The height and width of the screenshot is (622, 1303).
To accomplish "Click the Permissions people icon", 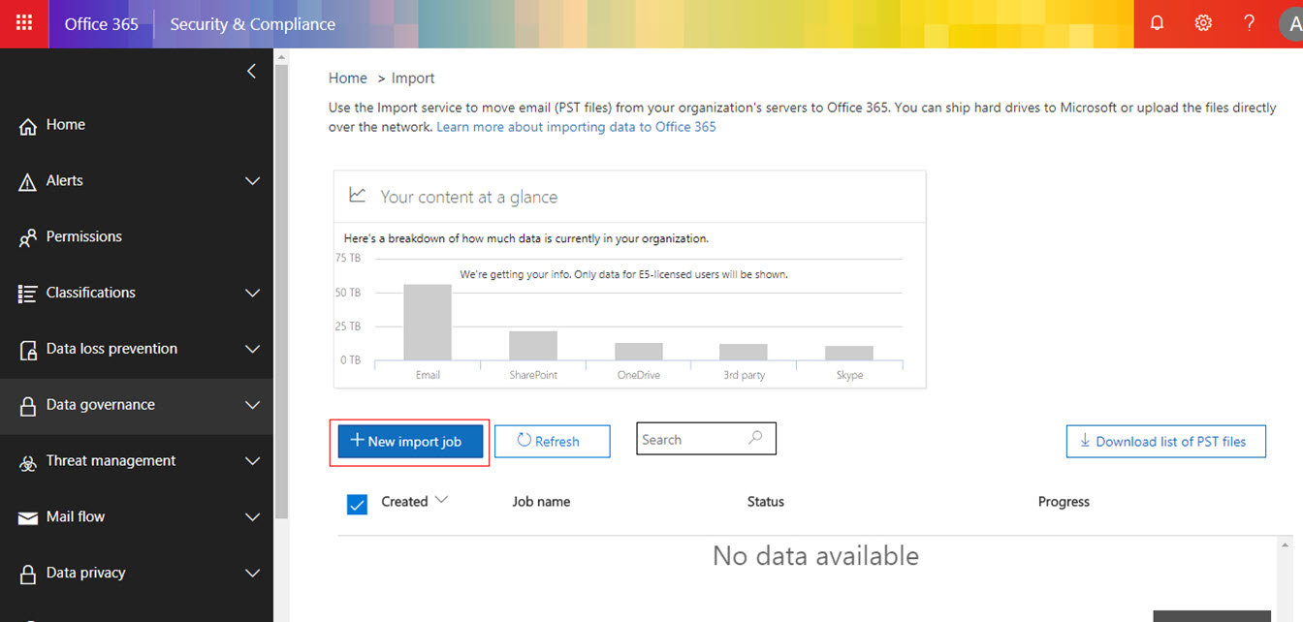I will 28,238.
